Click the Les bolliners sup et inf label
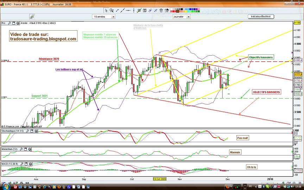Viewport: 304px width, 190px height. pos(69,69)
